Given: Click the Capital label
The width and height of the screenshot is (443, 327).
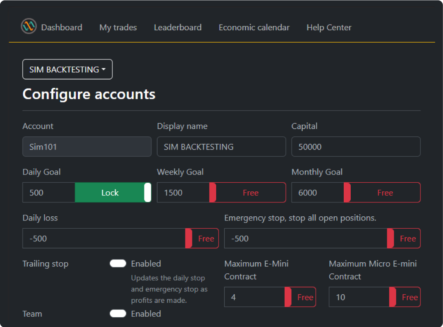Looking at the screenshot, I should (304, 126).
